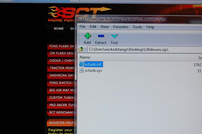Image resolution: width=202 pixels, height=134 pixels.
Task: Click the sctusb.sys file icon
Action: click(81, 70)
